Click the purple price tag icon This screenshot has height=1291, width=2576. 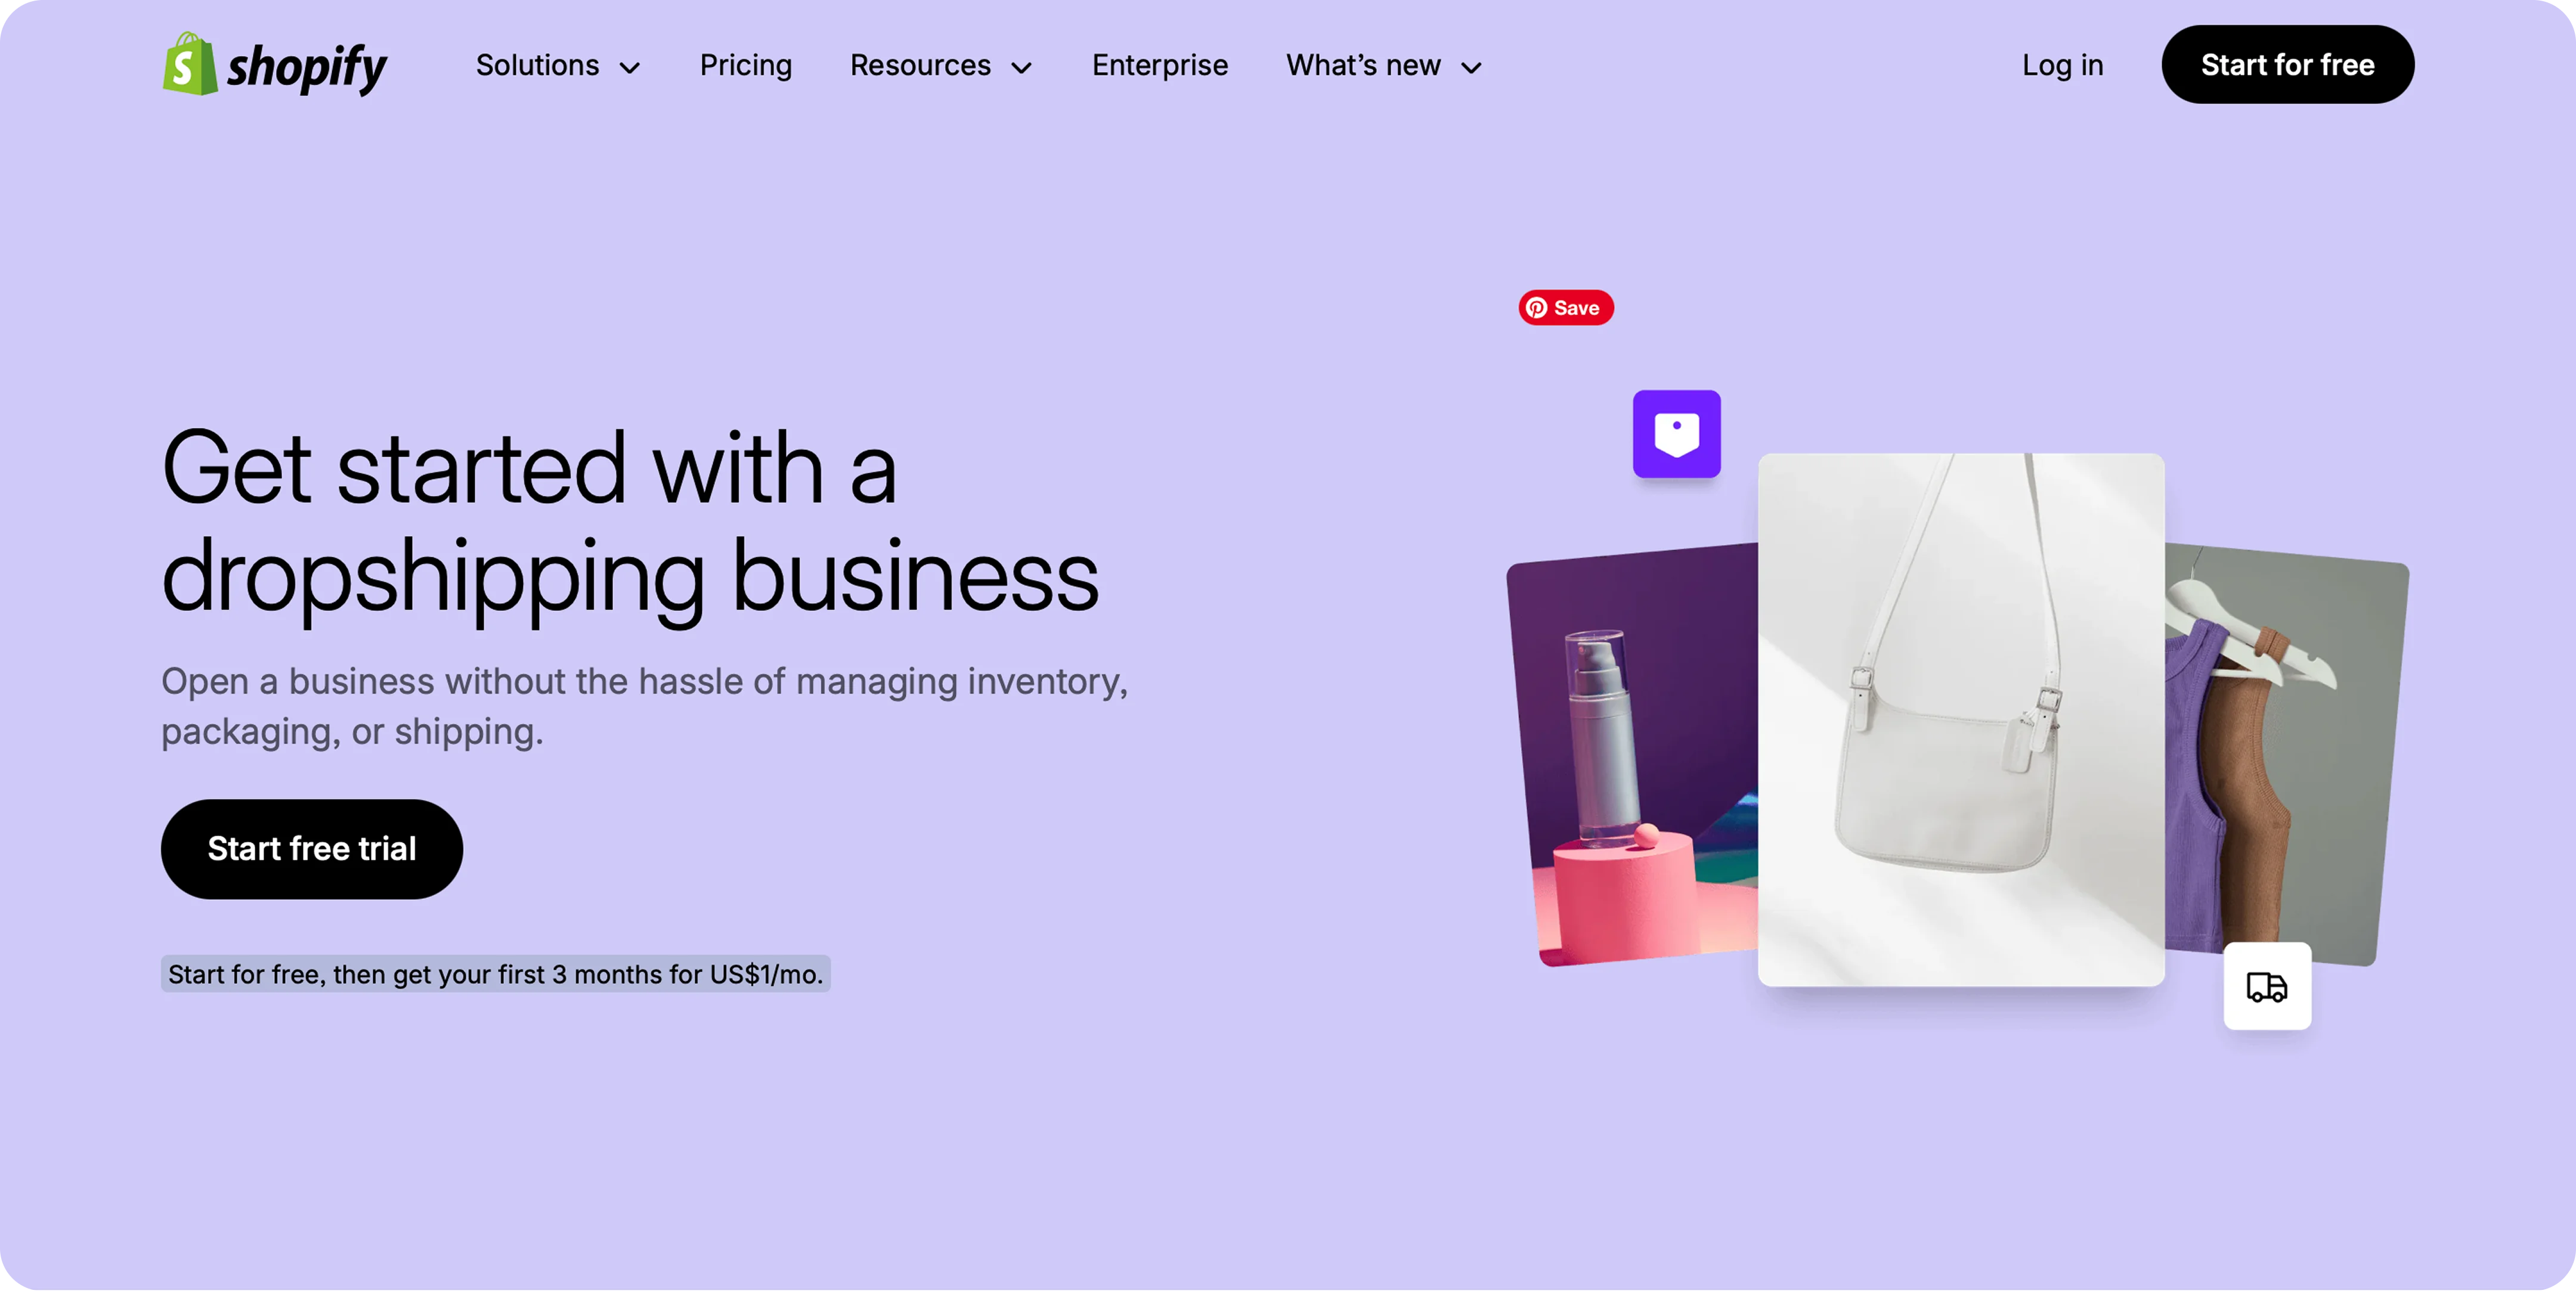pyautogui.click(x=1676, y=434)
